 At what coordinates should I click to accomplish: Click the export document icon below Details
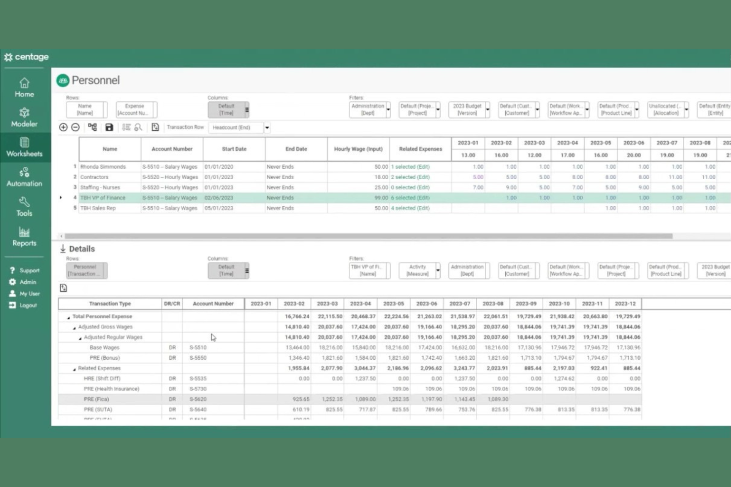(x=63, y=287)
